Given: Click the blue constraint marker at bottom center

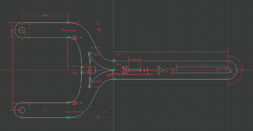Looking at the screenshot, I should [x=98, y=117].
